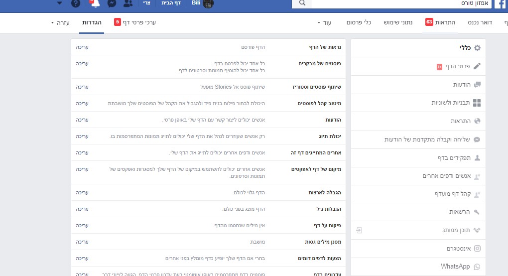This screenshot has height=276, width=508.
Task: Open the תבניות ולשוניות grid icon
Action: pyautogui.click(x=477, y=103)
